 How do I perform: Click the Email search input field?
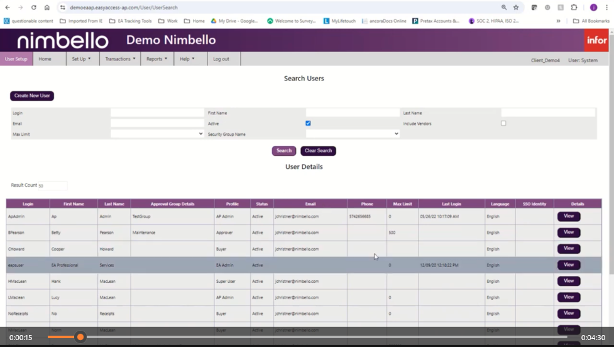(x=157, y=123)
